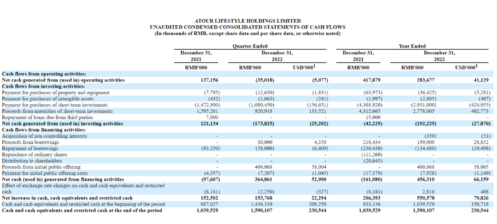This screenshot has height=224, width=497.
Task: Click the loan repayment value 7,000
Action: coord(213,118)
